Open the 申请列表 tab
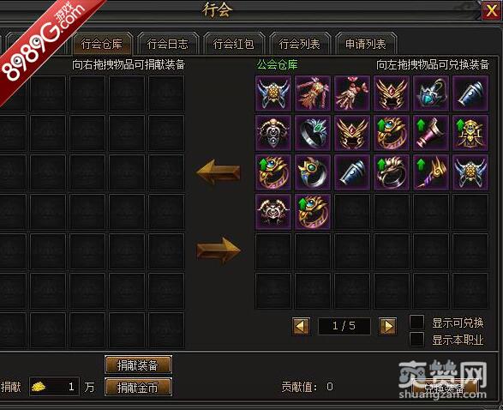The image size is (503, 410). coord(366,44)
